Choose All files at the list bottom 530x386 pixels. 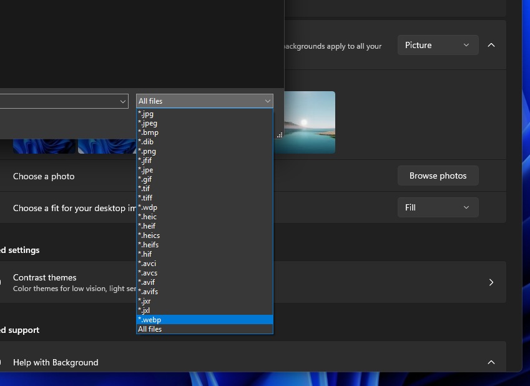tap(149, 329)
